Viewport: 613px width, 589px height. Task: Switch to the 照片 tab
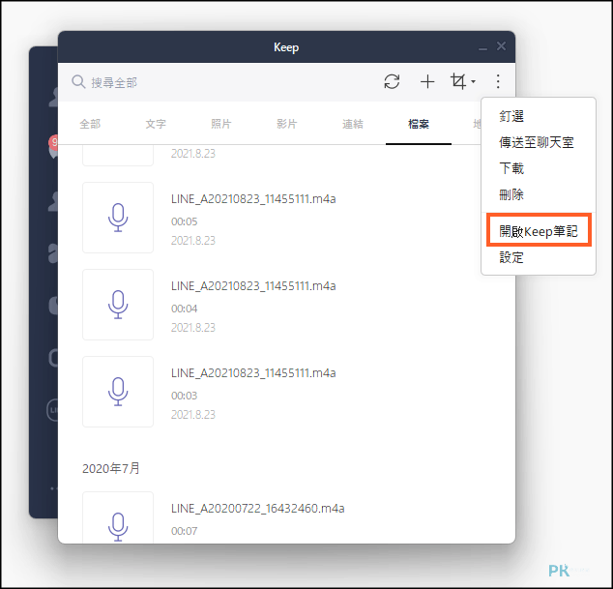[x=221, y=124]
